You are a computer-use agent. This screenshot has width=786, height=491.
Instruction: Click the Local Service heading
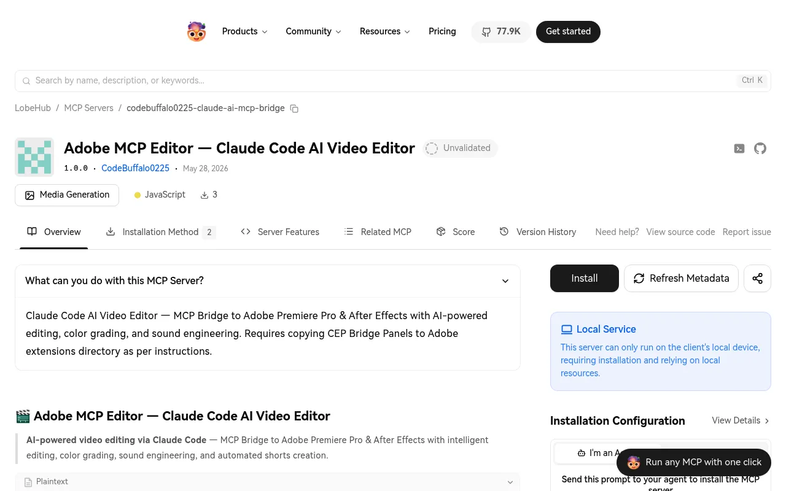[x=606, y=330]
